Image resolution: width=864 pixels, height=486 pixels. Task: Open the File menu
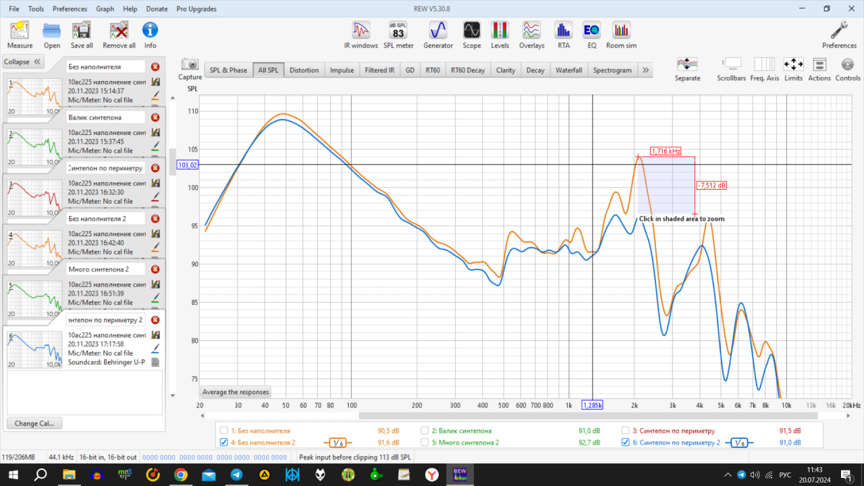pyautogui.click(x=14, y=9)
